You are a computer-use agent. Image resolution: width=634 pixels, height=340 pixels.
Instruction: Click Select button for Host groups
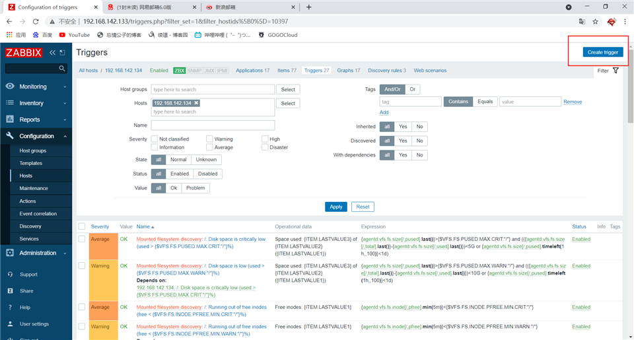point(288,89)
